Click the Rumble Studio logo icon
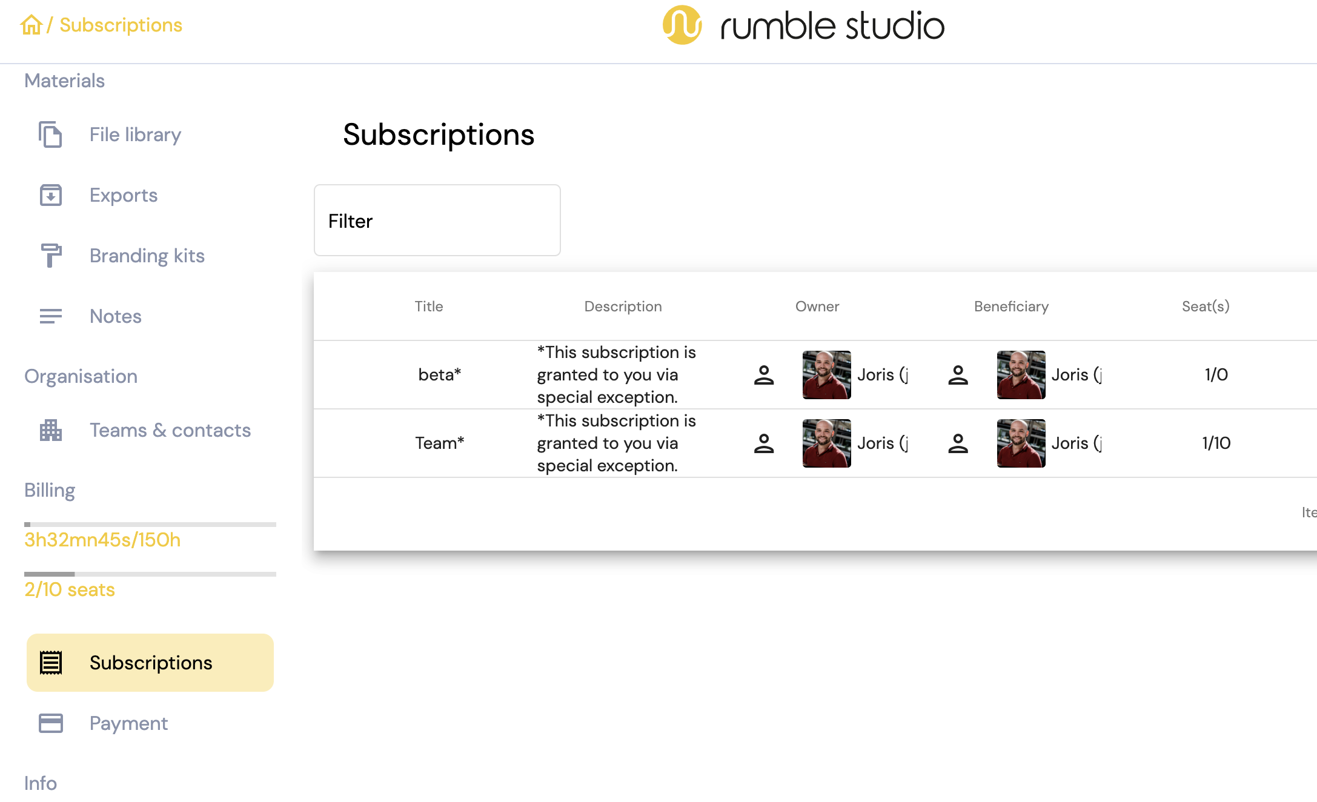Viewport: 1317px width, 802px height. (x=682, y=25)
